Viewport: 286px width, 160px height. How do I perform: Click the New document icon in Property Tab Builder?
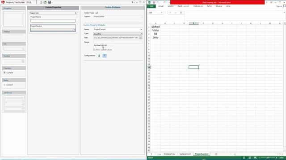coord(41,2)
